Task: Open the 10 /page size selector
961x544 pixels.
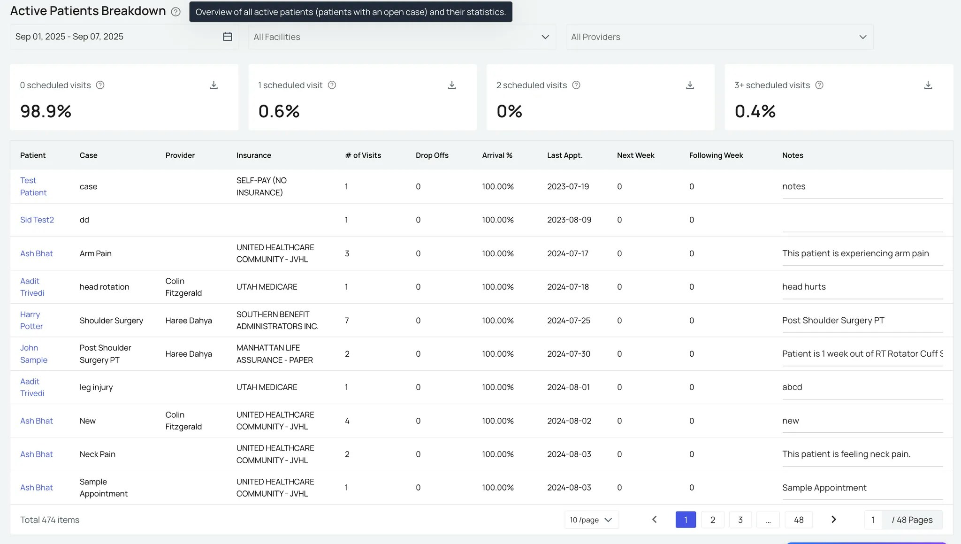Action: [x=591, y=520]
